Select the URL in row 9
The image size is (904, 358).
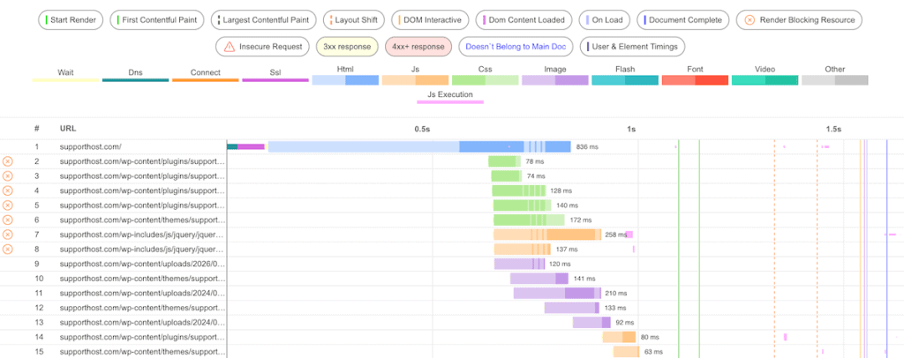coord(142,265)
